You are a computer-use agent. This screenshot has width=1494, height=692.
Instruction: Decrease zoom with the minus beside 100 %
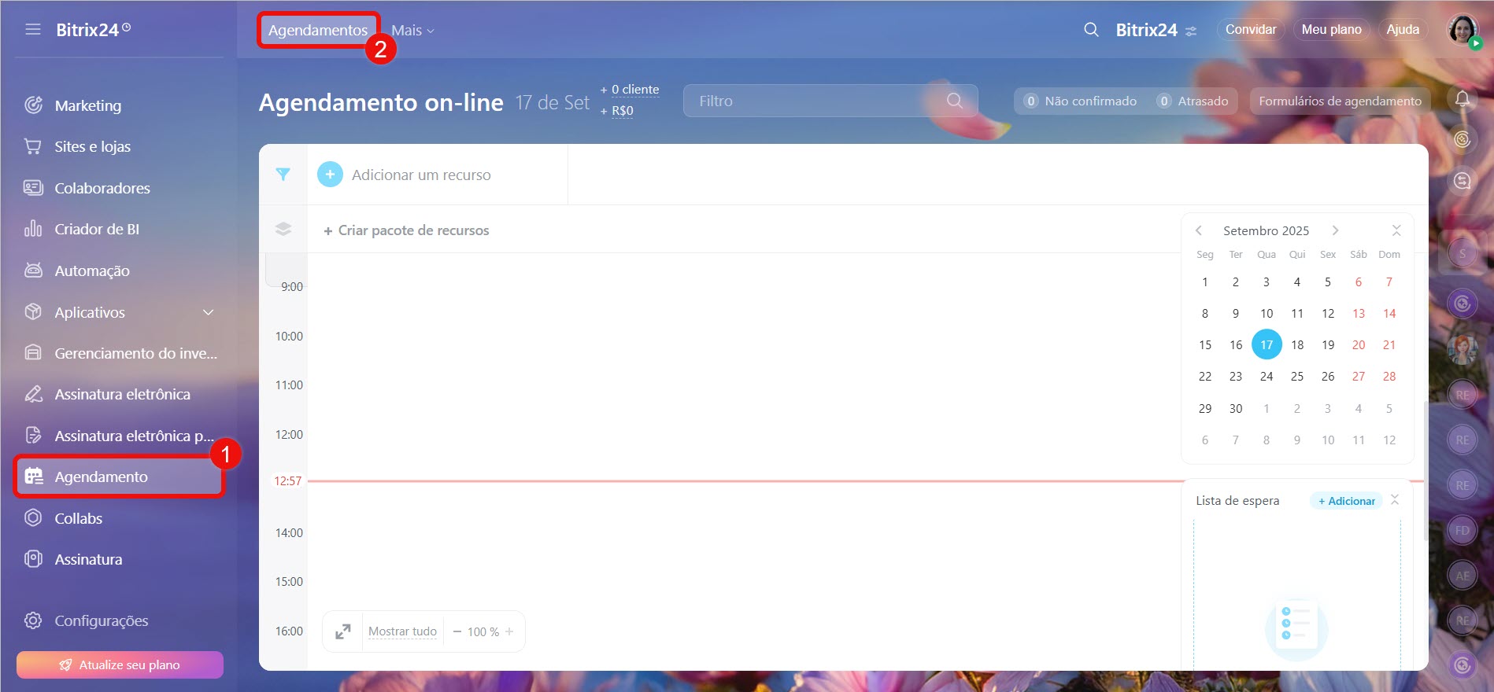(x=457, y=631)
